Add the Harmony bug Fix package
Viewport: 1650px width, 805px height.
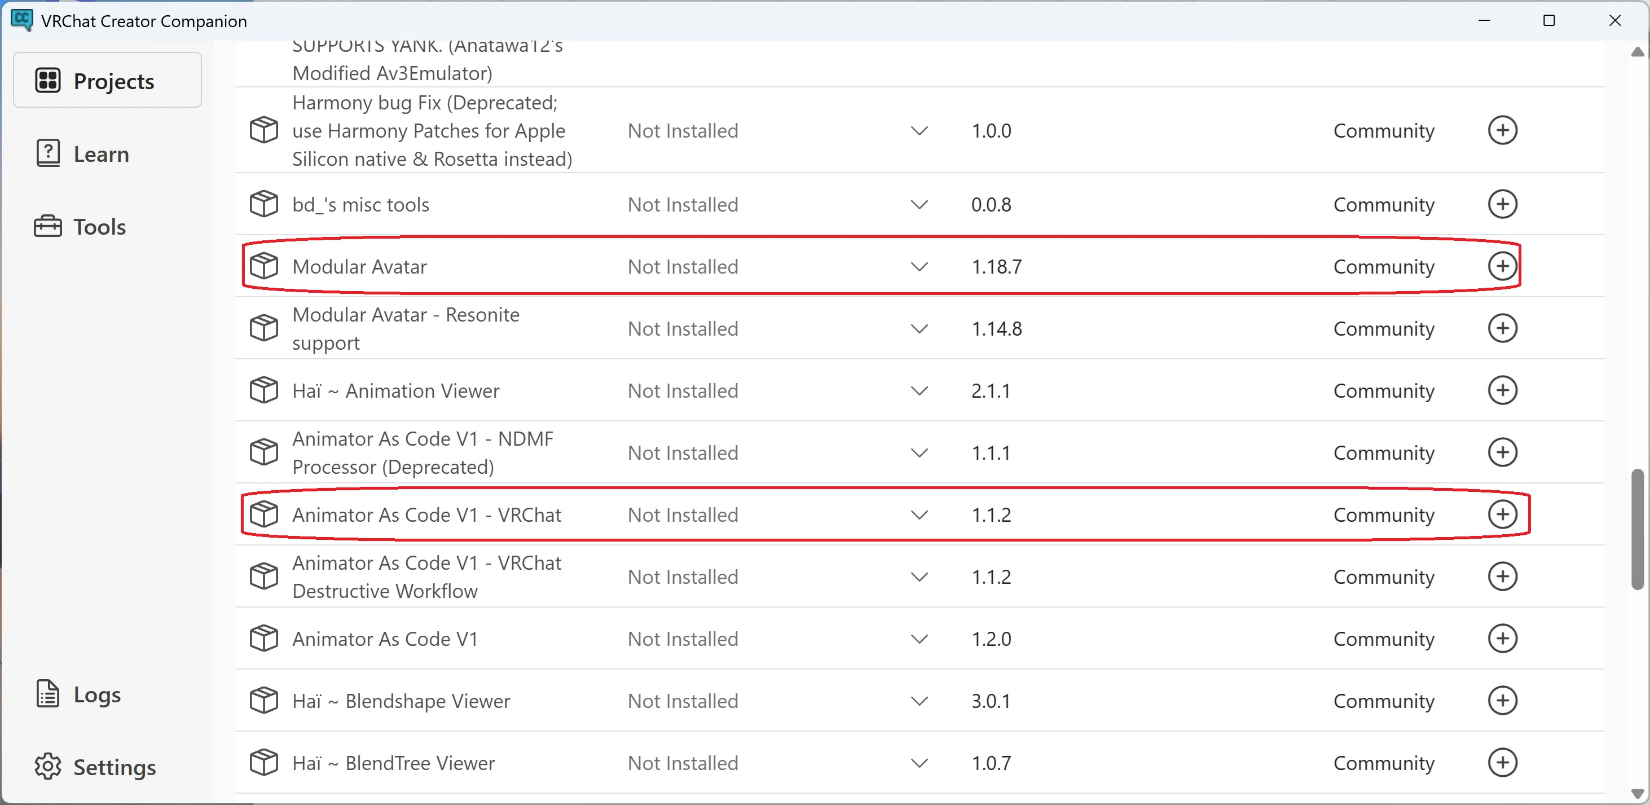(1502, 130)
